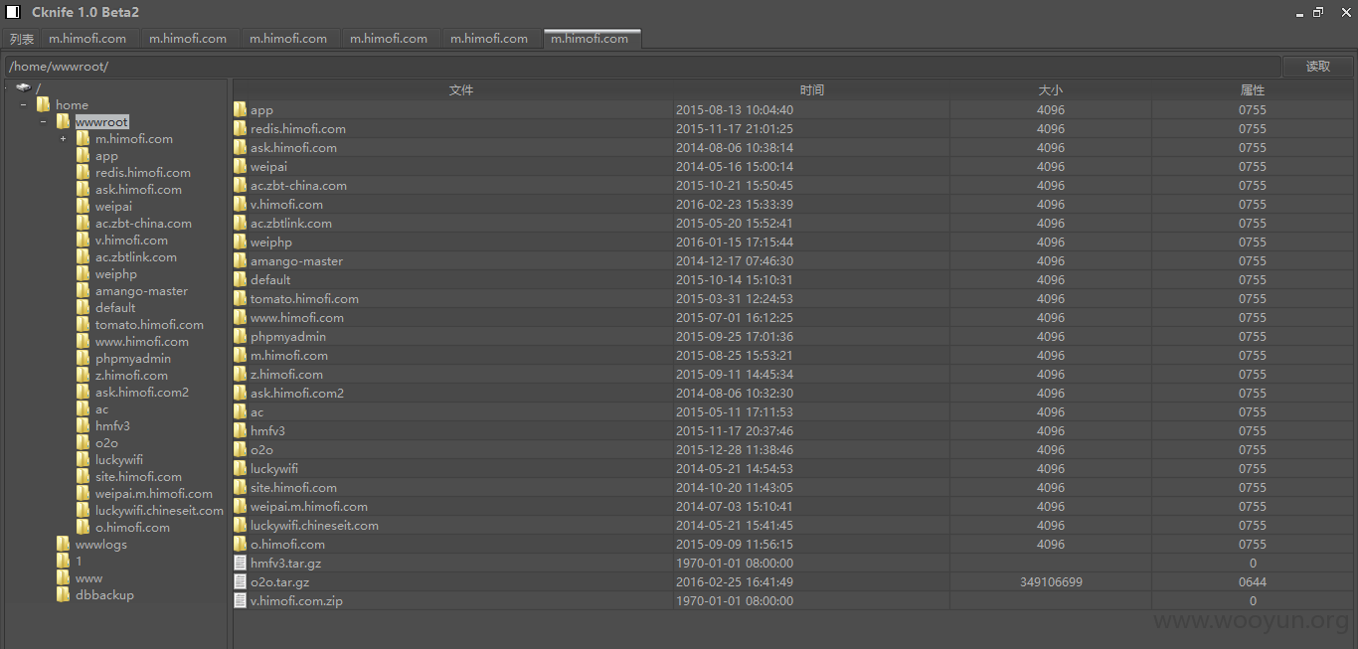Sort by the 属性 column header
The height and width of the screenshot is (649, 1358).
click(1253, 90)
